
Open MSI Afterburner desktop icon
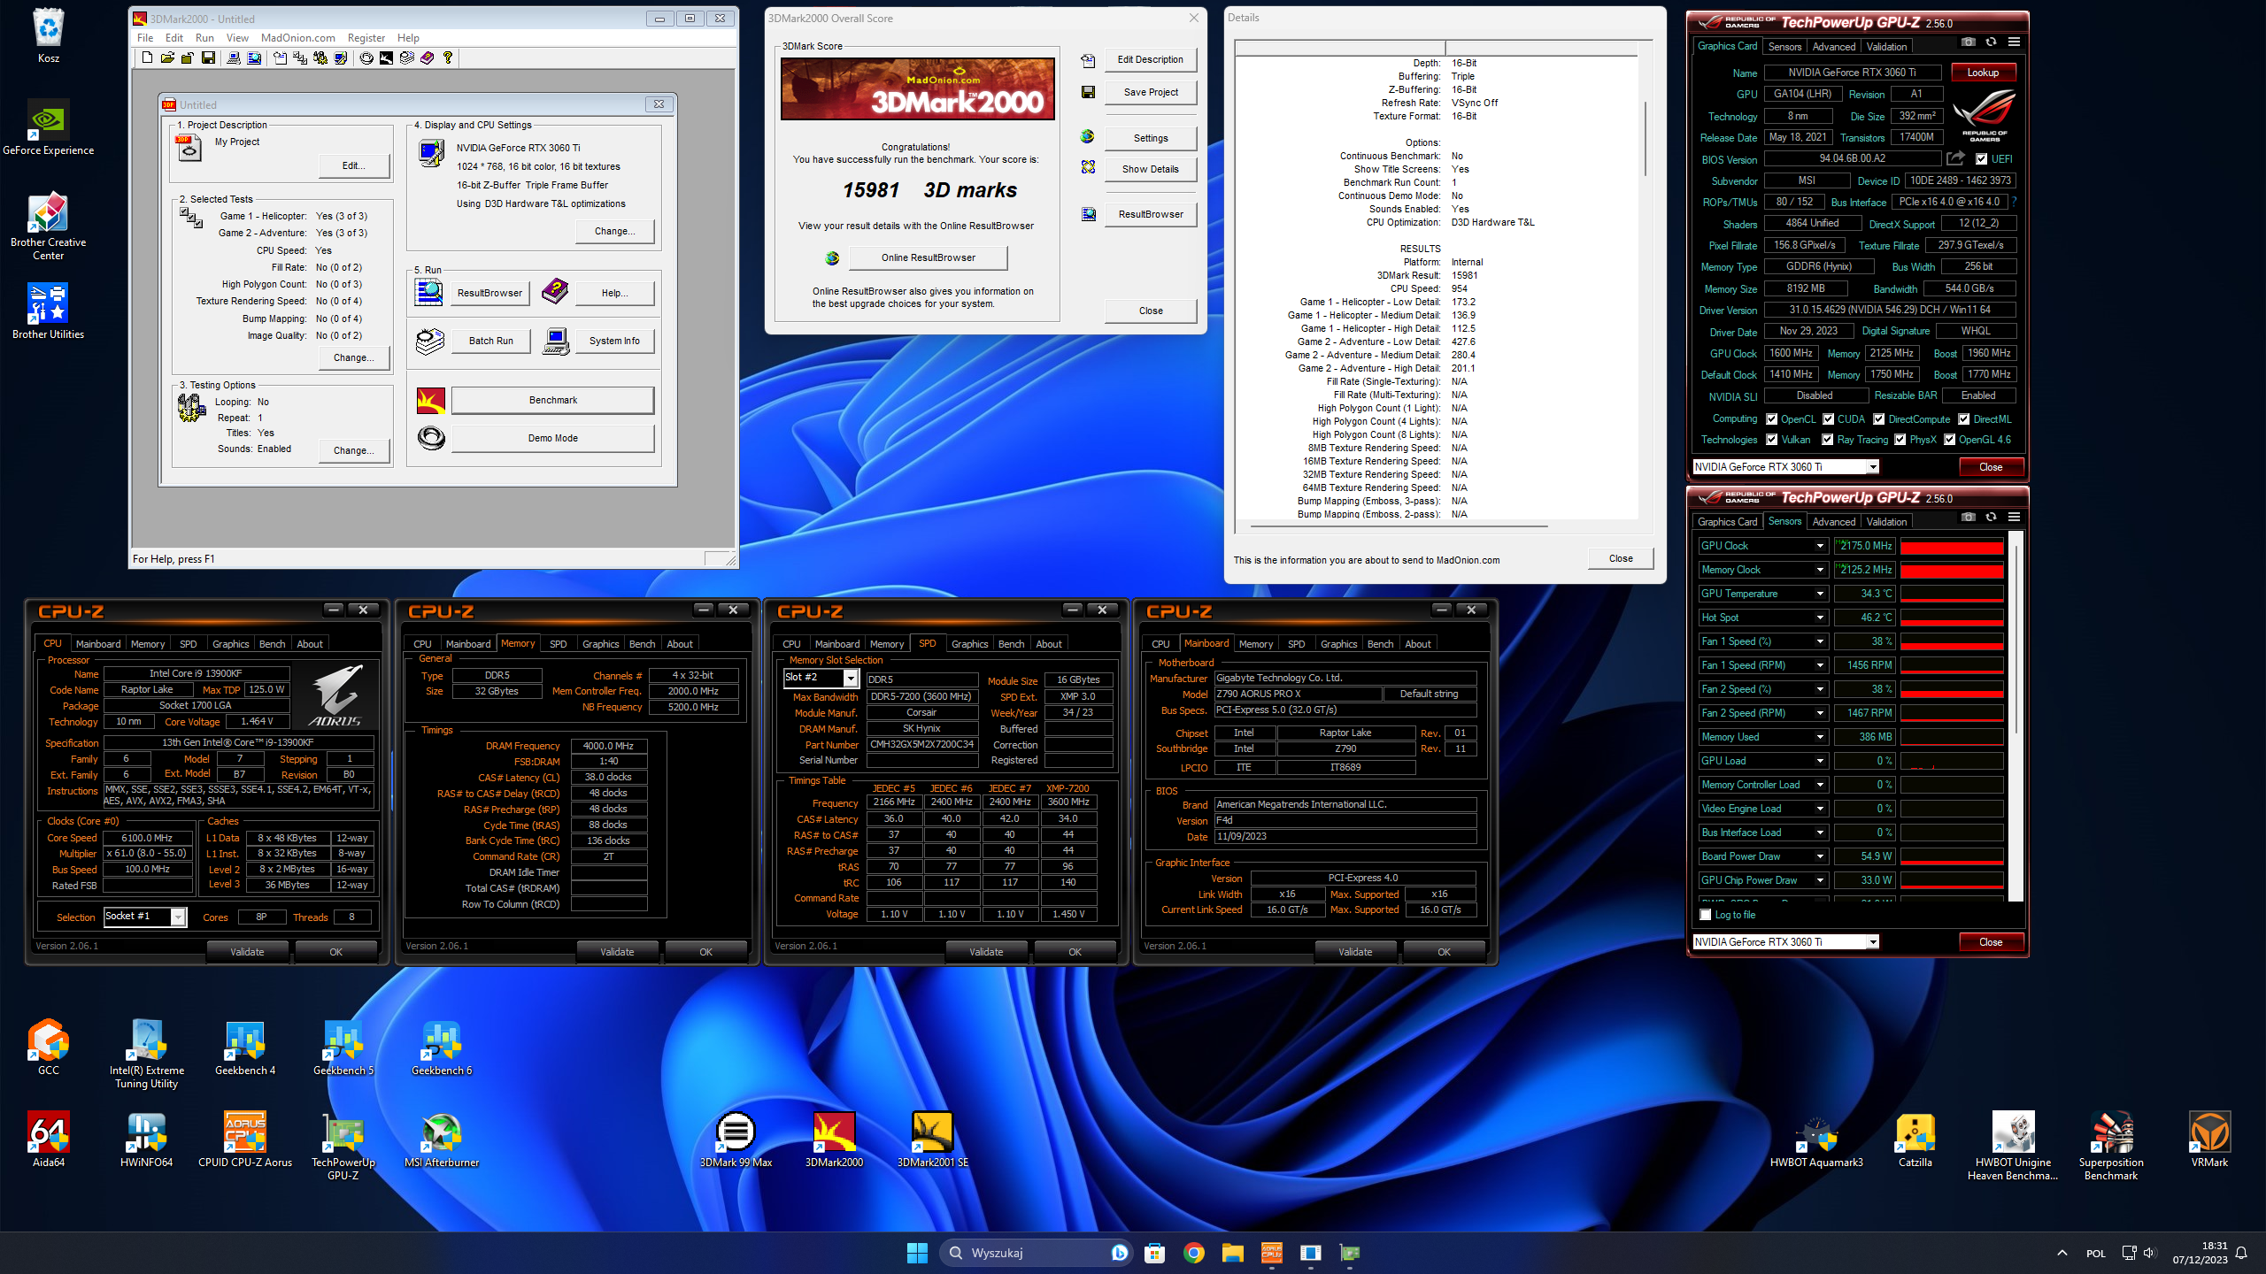441,1140
